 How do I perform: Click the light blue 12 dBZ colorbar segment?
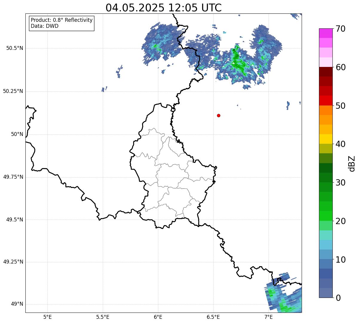coord(326,245)
